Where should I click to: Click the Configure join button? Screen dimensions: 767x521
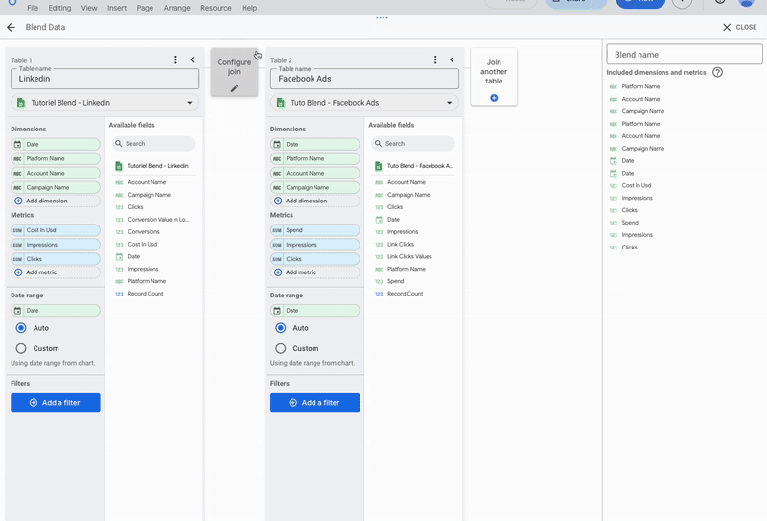(x=234, y=73)
